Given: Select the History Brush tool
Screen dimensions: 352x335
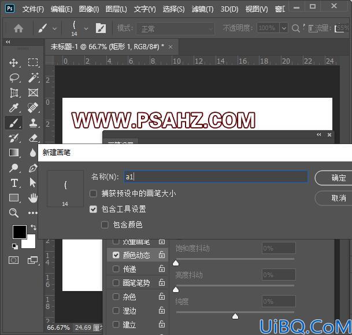Looking at the screenshot, I should tap(14, 138).
